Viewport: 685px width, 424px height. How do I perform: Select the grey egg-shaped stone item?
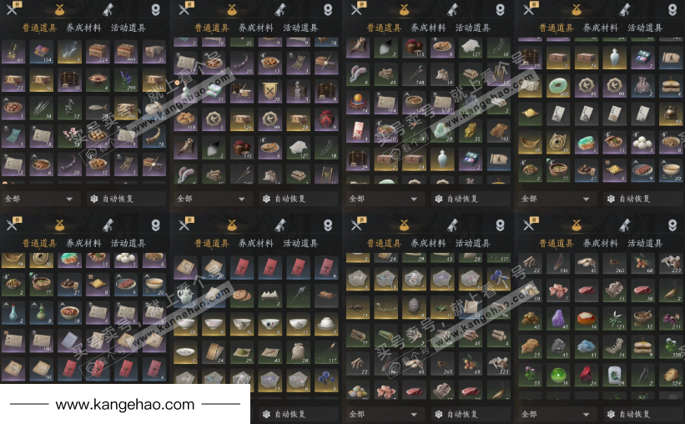pyautogui.click(x=414, y=306)
